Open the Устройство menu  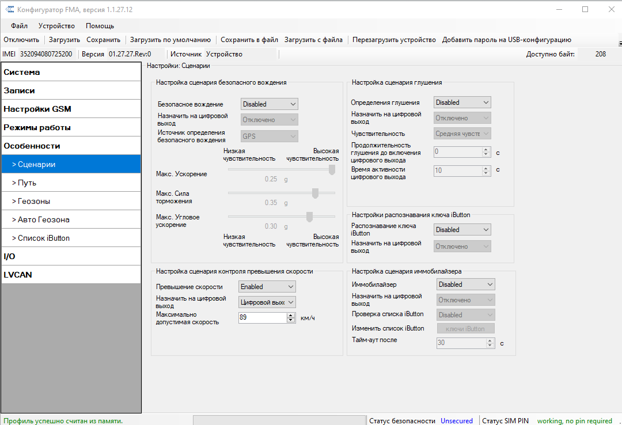56,26
